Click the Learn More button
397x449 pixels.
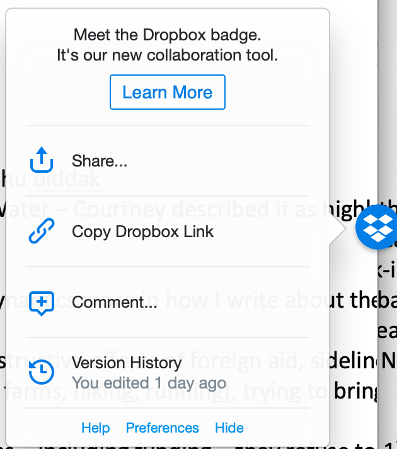tap(168, 92)
